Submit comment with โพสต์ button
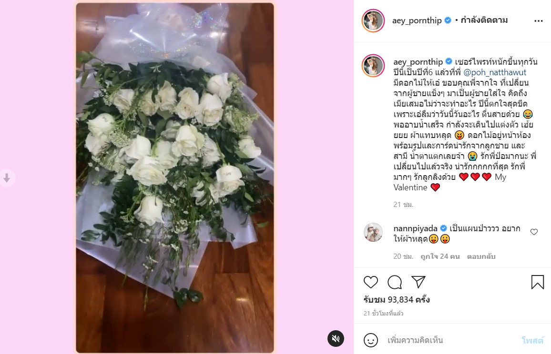Image resolution: width=551 pixels, height=354 pixels. click(x=532, y=340)
